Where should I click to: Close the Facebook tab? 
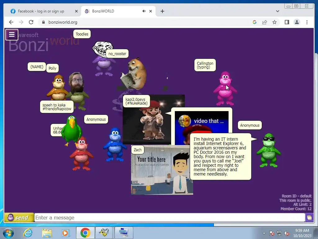coord(76,11)
